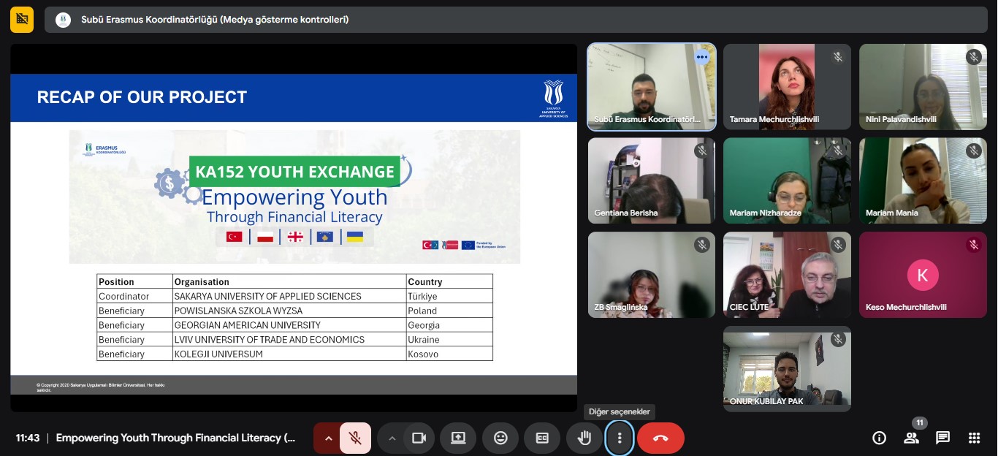Unmute the microphone toggle button
The height and width of the screenshot is (456, 998).
355,438
